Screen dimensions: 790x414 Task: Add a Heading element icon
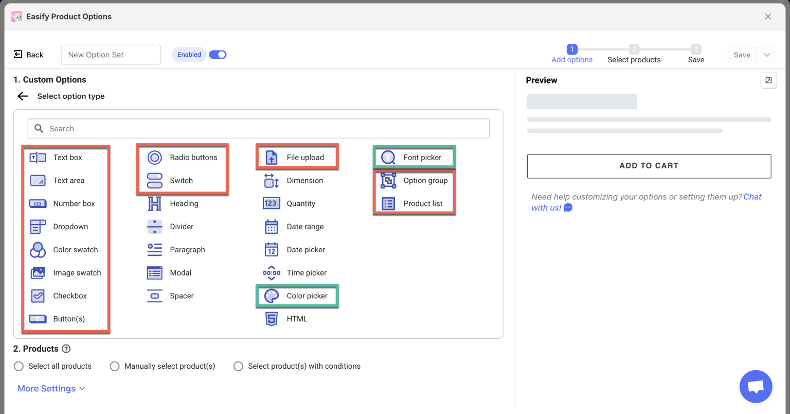tap(155, 204)
